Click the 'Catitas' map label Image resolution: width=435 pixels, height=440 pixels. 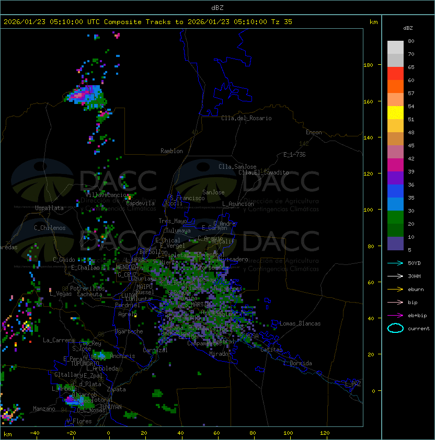(271, 350)
